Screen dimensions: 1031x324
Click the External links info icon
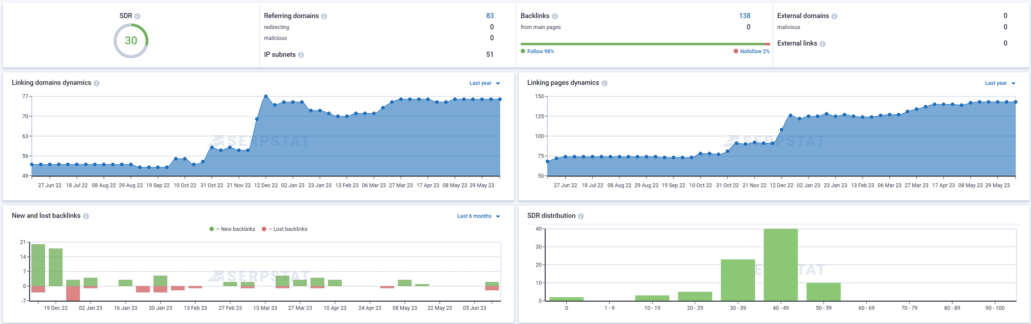823,44
